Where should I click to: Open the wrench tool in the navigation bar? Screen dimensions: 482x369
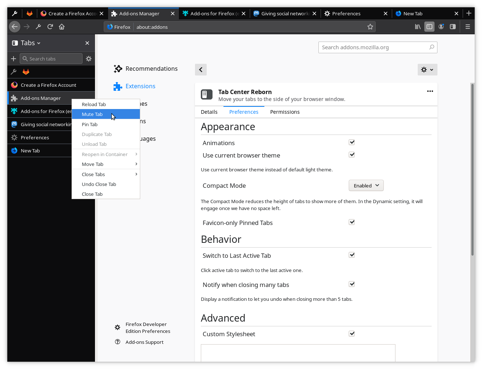click(38, 27)
